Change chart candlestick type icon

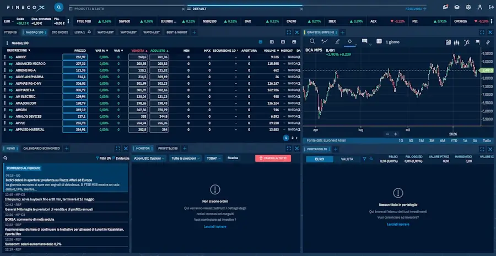(x=456, y=42)
